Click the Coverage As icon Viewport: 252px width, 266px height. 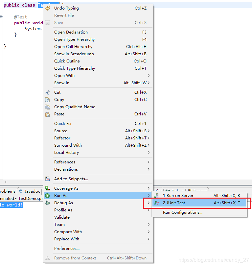[47, 188]
